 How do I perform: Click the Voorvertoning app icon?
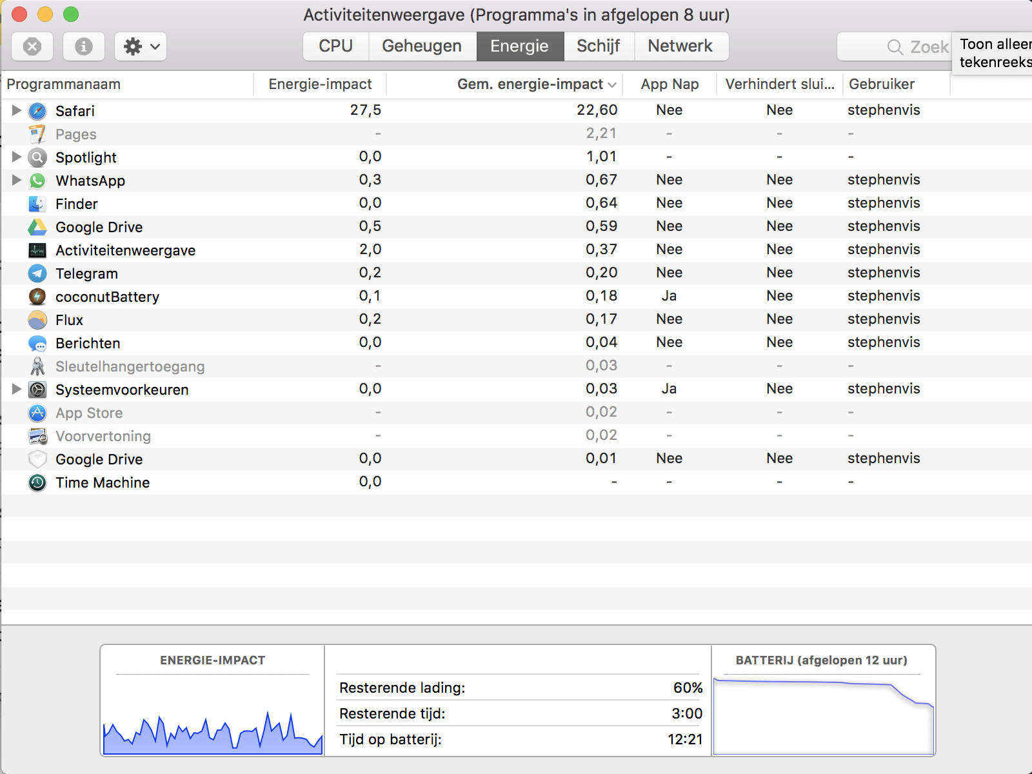pyautogui.click(x=37, y=436)
